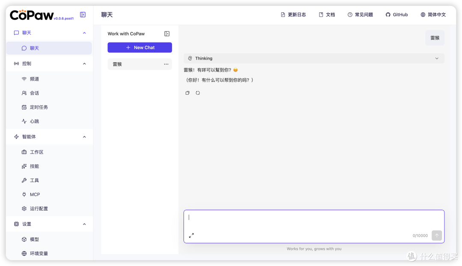The image size is (462, 266).
Task: Open the MCP section from the sidebar
Action: [34, 194]
